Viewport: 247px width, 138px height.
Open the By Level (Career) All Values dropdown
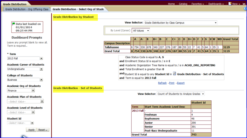[x=141, y=30]
